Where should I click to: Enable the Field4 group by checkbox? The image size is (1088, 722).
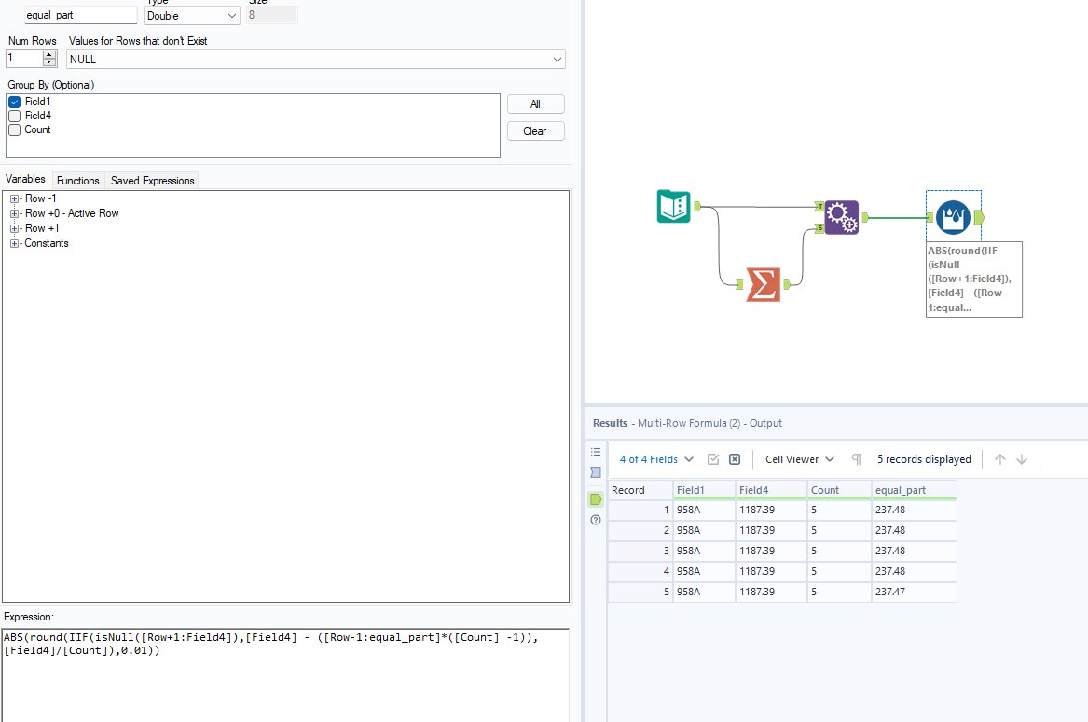pyautogui.click(x=14, y=115)
